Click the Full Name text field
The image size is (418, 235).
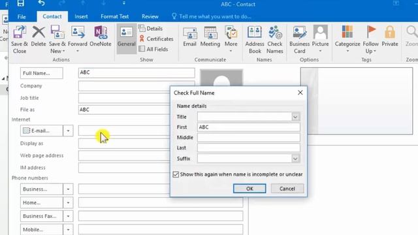(137, 72)
